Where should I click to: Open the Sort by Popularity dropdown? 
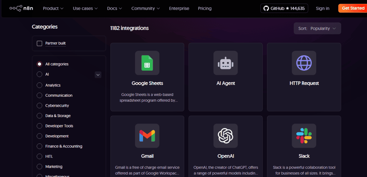pos(317,29)
